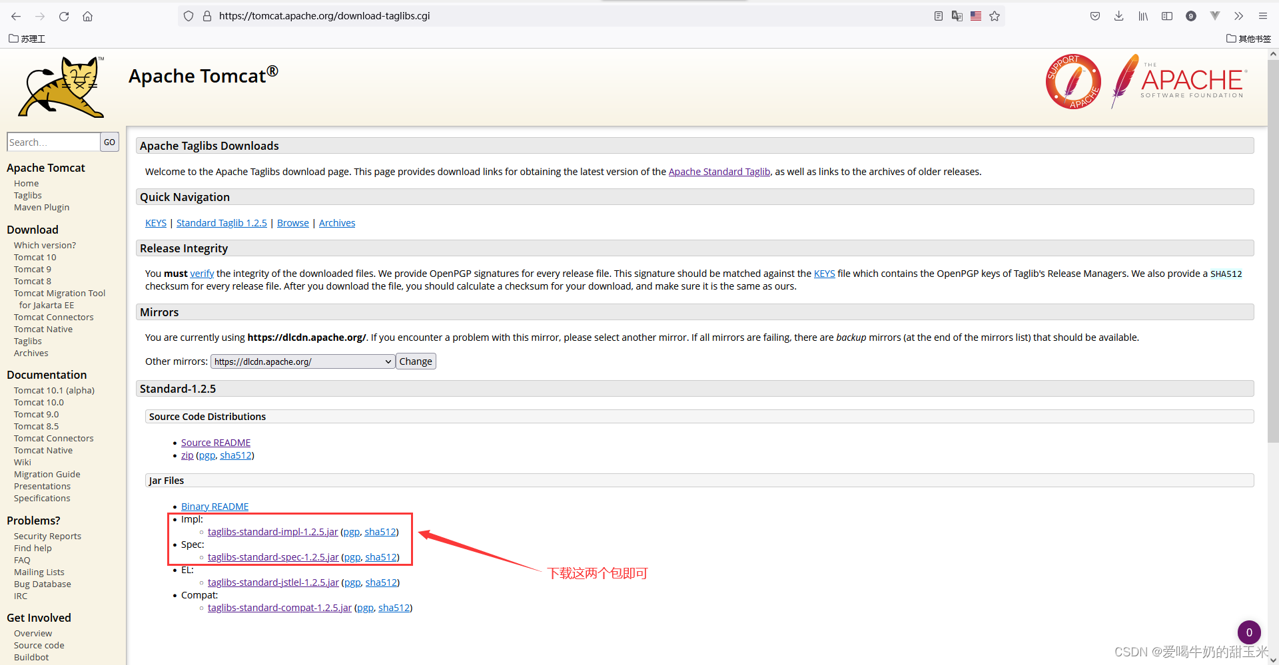Viewport: 1279px width, 665px height.
Task: Open the library icon in toolbar
Action: [x=1143, y=16]
